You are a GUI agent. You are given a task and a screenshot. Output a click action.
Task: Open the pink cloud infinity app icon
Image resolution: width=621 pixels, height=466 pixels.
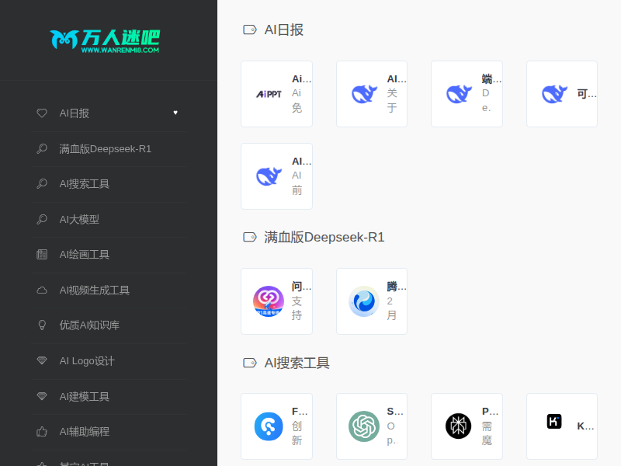tap(269, 301)
